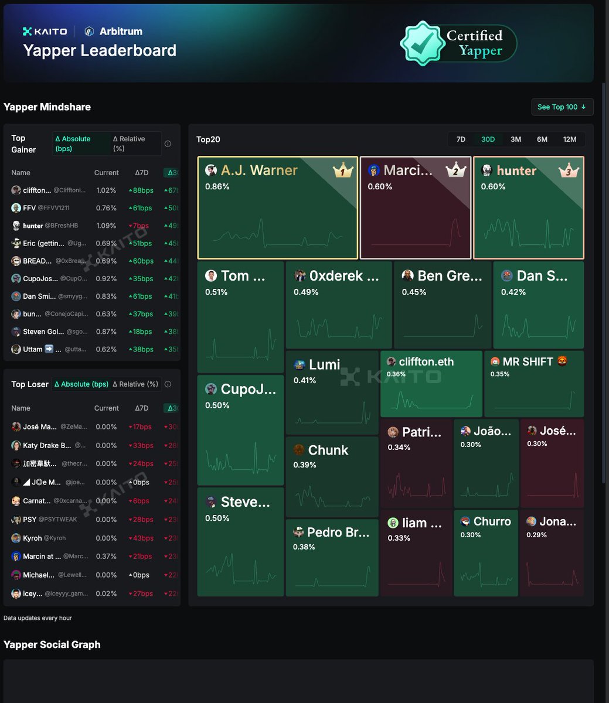Click PSY's avatar in Top Loser list

(x=16, y=520)
